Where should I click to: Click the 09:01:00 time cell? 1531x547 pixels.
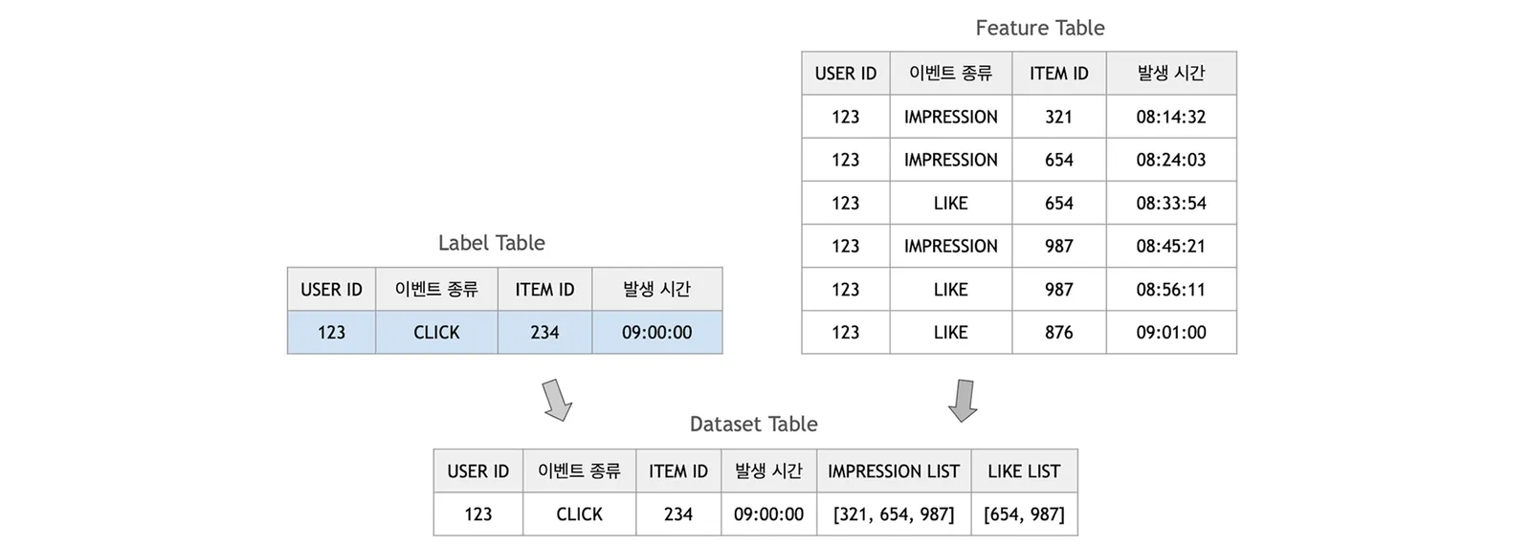[x=1171, y=332]
